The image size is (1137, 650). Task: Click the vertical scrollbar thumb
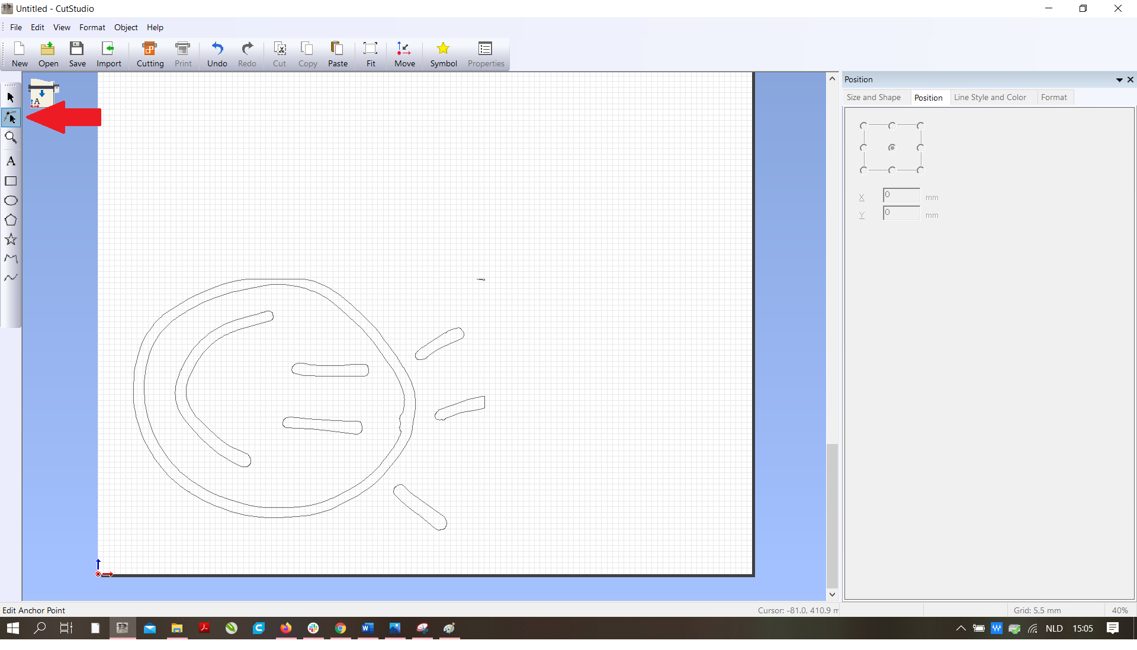(x=832, y=516)
